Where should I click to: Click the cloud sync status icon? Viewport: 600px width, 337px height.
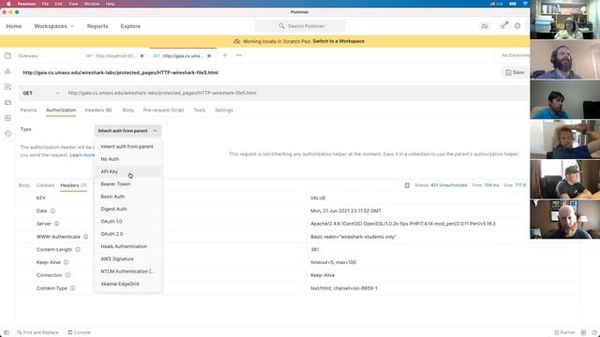click(485, 26)
